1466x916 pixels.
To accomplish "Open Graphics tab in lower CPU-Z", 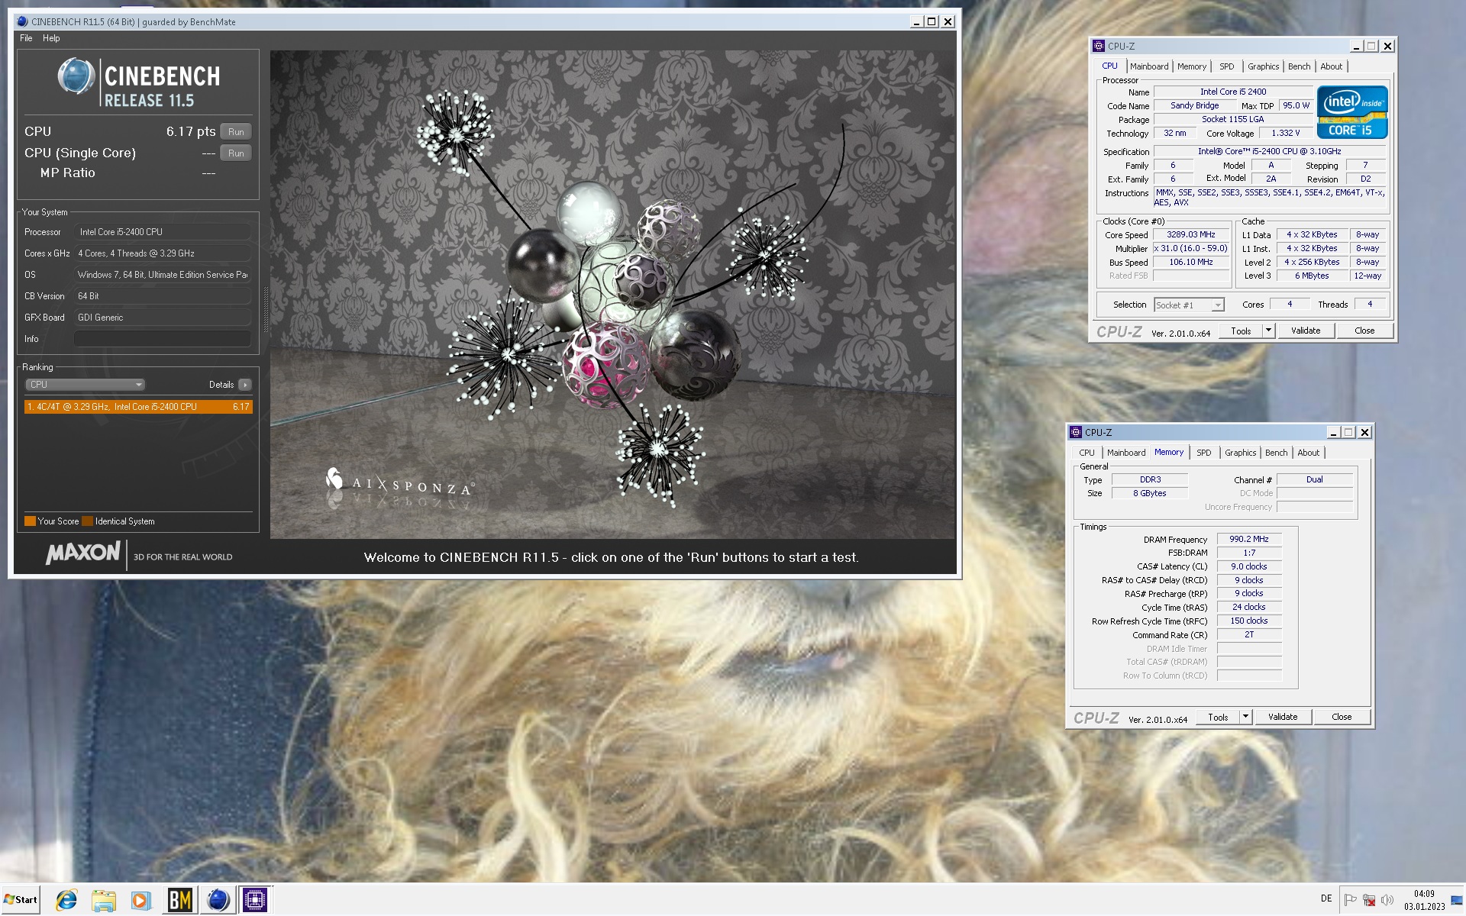I will pyautogui.click(x=1241, y=453).
